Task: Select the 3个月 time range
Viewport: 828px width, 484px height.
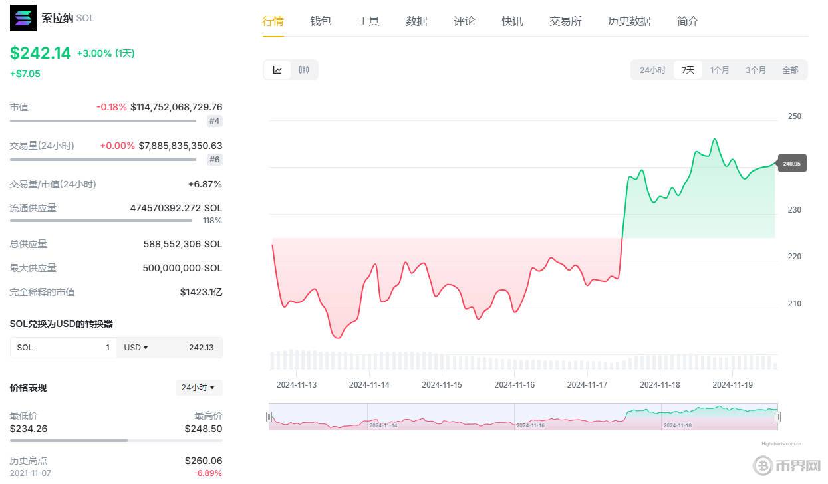Action: click(x=756, y=70)
